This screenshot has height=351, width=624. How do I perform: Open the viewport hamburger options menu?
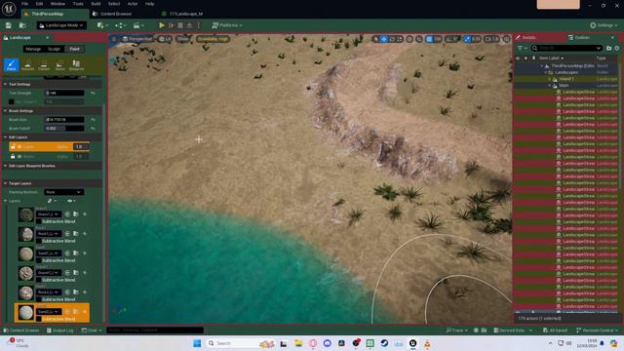click(x=114, y=39)
